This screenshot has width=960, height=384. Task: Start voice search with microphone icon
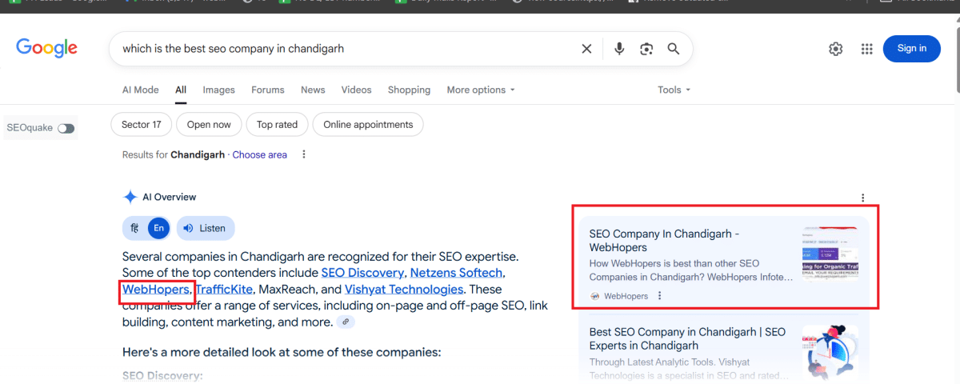click(x=619, y=49)
